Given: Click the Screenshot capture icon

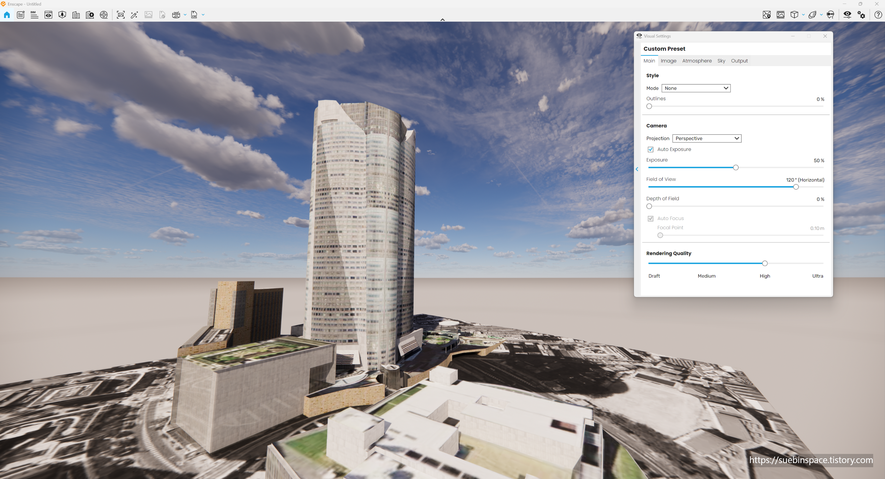Looking at the screenshot, I should [121, 15].
